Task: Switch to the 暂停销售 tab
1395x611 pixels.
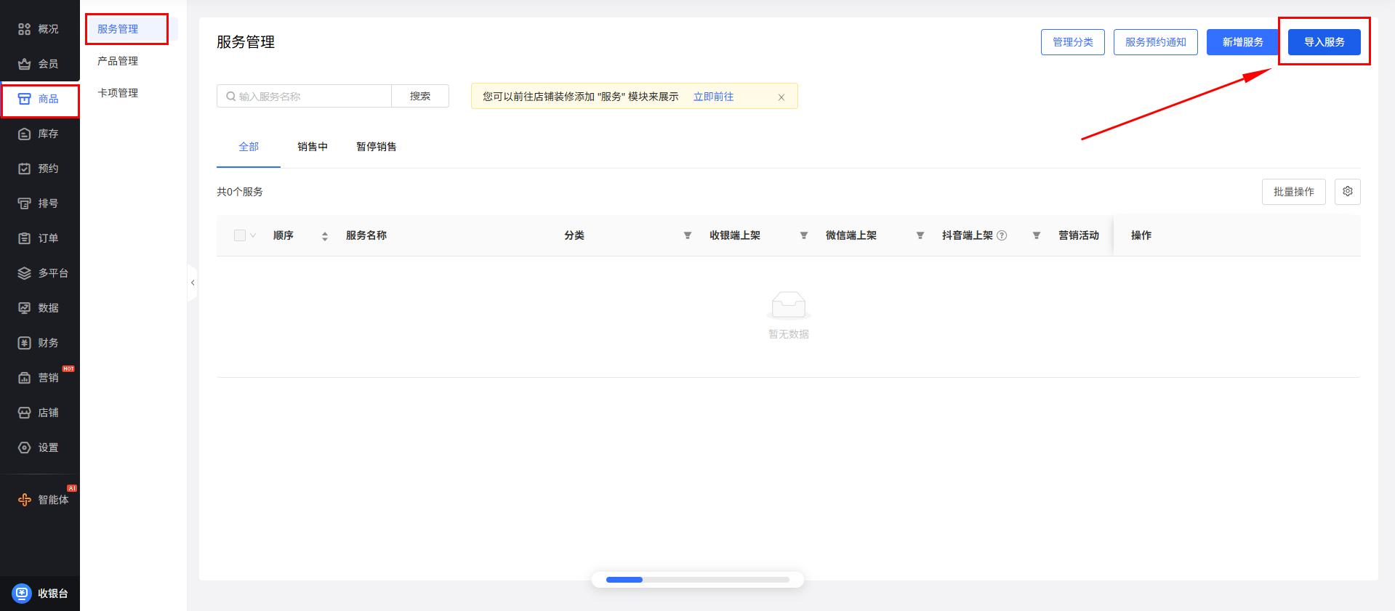Action: (376, 147)
